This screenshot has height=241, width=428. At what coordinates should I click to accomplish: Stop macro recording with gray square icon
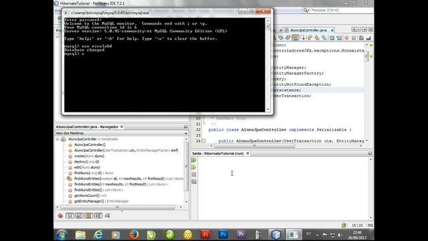[x=354, y=37]
